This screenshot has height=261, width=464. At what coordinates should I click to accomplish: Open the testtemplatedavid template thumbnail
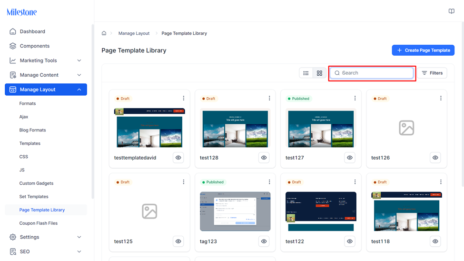click(149, 128)
